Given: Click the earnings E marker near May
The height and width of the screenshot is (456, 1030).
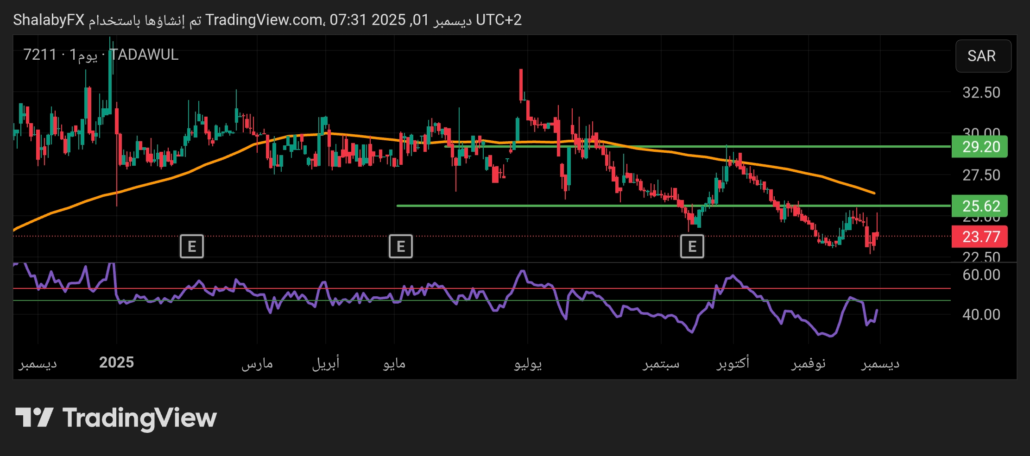Looking at the screenshot, I should coord(400,246).
